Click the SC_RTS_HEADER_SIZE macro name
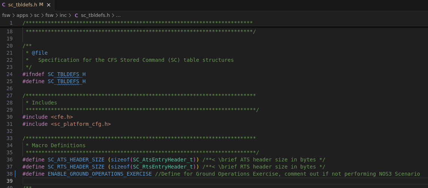This screenshot has width=428, height=188. [x=76, y=167]
